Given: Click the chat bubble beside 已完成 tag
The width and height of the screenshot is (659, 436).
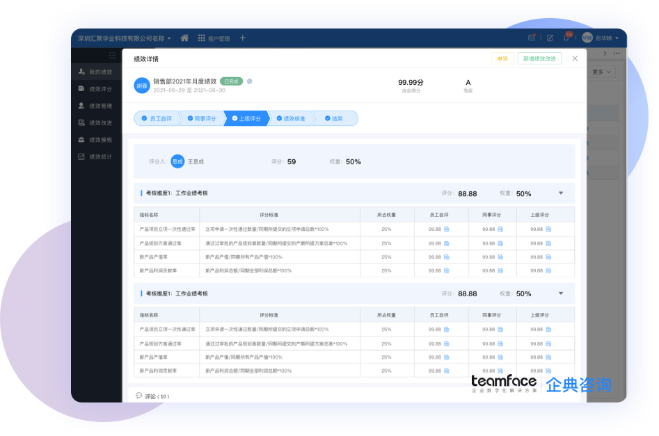Looking at the screenshot, I should pos(250,81).
